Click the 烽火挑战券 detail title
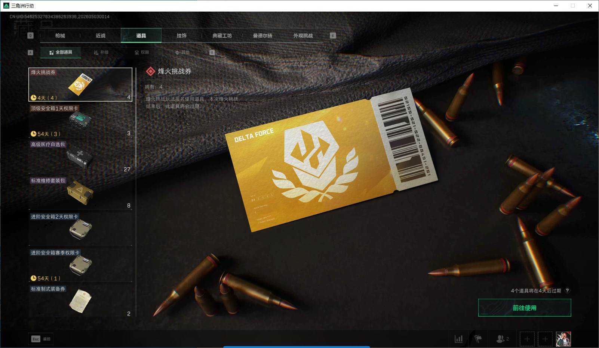This screenshot has width=599, height=348. [174, 71]
